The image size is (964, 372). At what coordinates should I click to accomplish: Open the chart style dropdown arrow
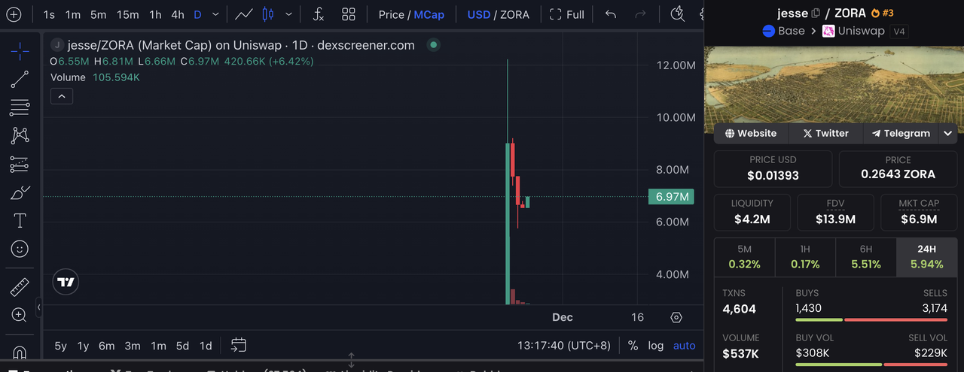click(288, 14)
